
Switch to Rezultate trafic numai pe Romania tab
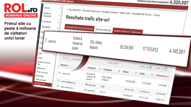point(79,28)
